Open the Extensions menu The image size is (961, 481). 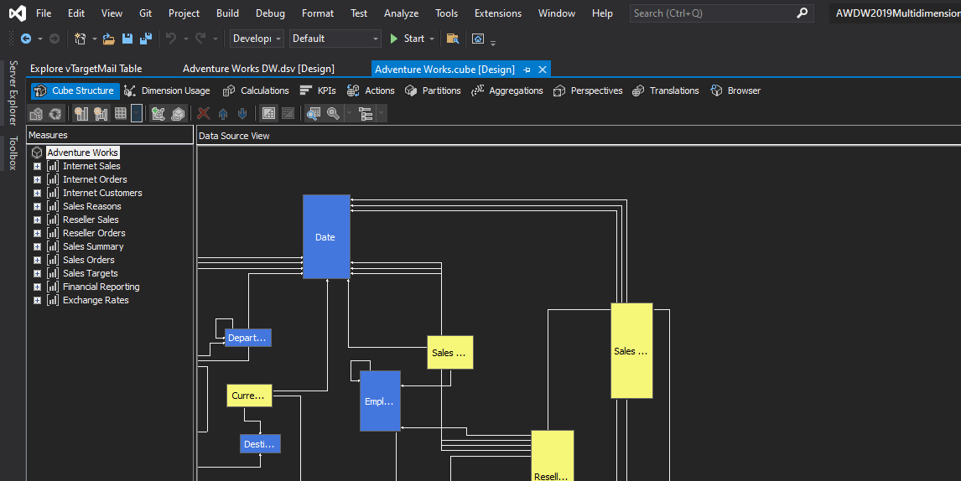[x=497, y=13]
